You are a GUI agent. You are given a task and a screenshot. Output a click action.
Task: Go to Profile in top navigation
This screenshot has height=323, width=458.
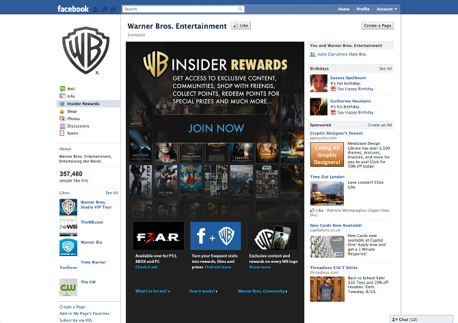[x=363, y=9]
